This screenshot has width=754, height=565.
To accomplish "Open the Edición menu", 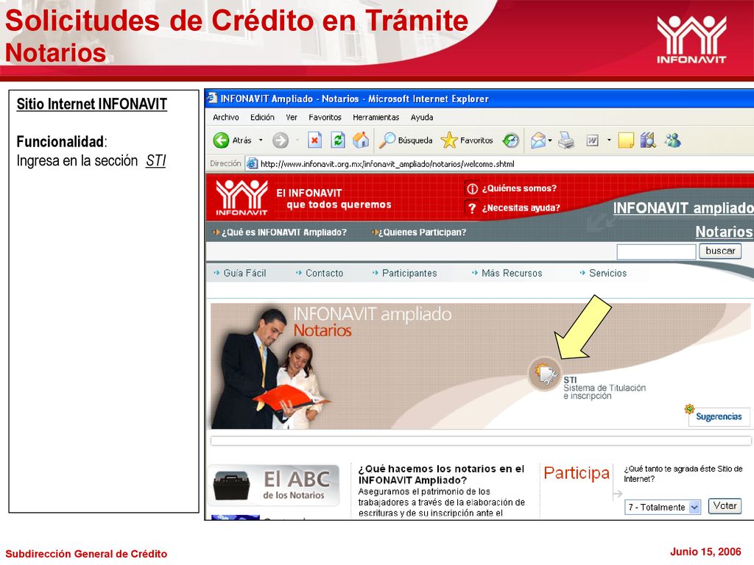I will [x=262, y=117].
